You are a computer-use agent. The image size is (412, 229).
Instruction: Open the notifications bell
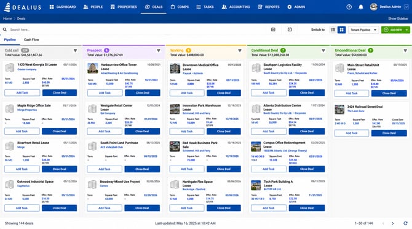[361, 7]
